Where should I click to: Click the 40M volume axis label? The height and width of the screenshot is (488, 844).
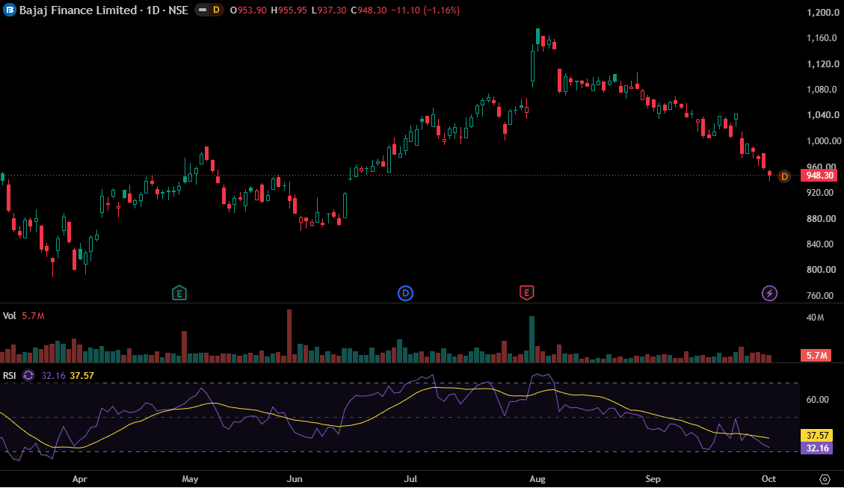point(815,318)
